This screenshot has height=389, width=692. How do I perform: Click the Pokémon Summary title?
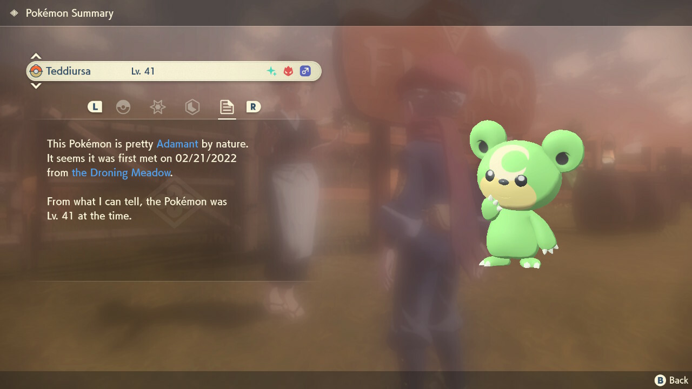[x=70, y=14]
